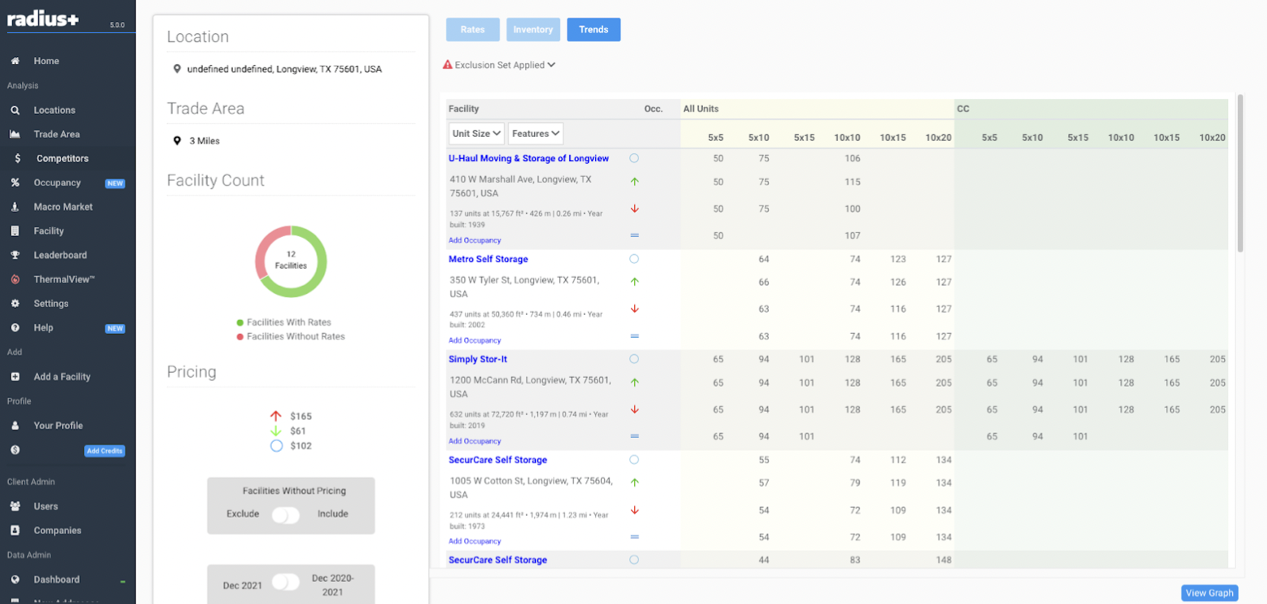Click the Companies icon in sidebar
Screen dimensions: 1267x604
coord(15,531)
